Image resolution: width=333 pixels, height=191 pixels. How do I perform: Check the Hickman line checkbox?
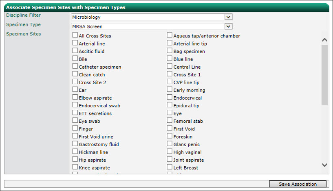tap(75, 152)
